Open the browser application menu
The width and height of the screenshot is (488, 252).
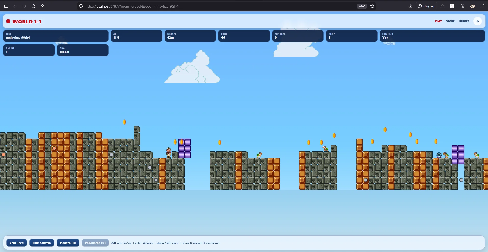click(482, 6)
